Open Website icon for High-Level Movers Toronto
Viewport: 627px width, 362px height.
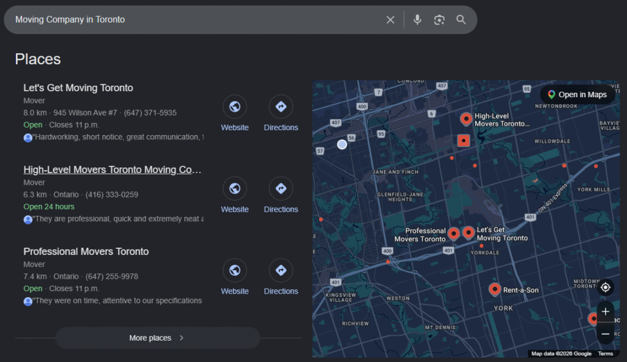click(x=235, y=188)
